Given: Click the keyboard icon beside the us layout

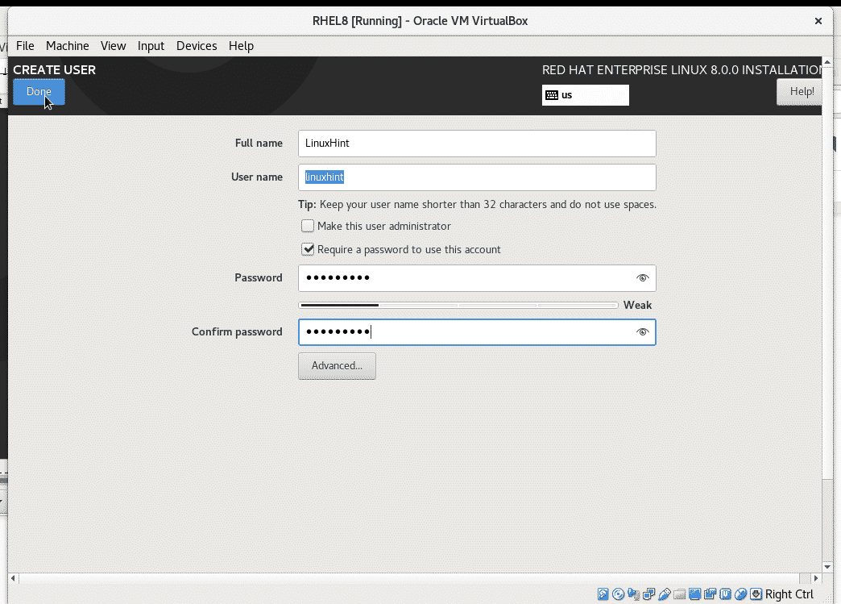Looking at the screenshot, I should [x=551, y=95].
